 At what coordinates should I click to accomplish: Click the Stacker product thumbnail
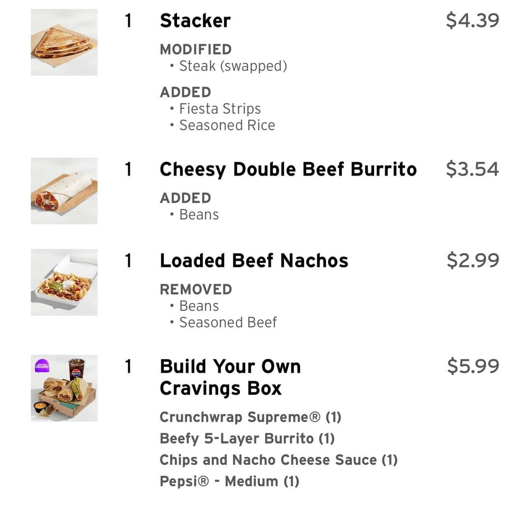coord(64,42)
